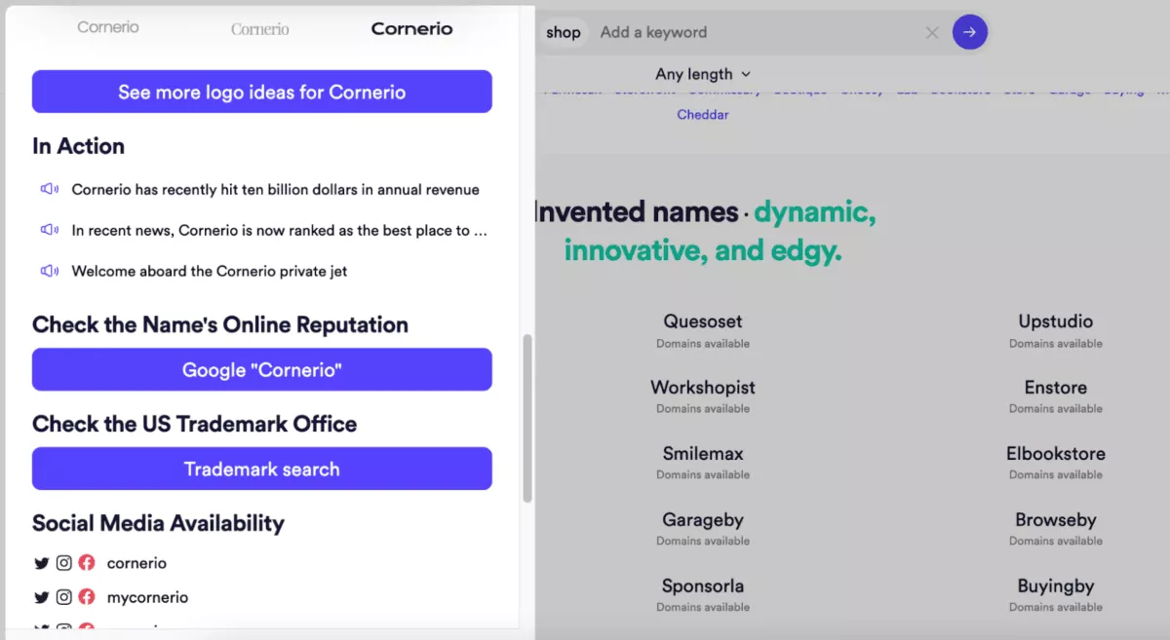
Task: Open the Smilemax name
Action: pos(703,454)
